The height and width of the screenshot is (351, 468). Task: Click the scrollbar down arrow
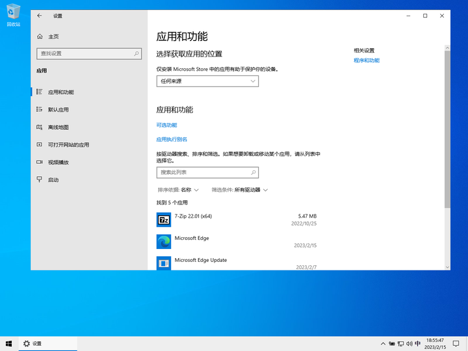click(x=447, y=267)
